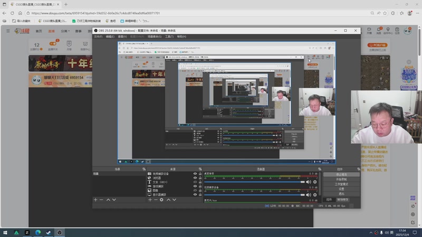Open OBS 帮助(H) Help menu
Image resolution: width=422 pixels, height=237 pixels.
(x=181, y=36)
